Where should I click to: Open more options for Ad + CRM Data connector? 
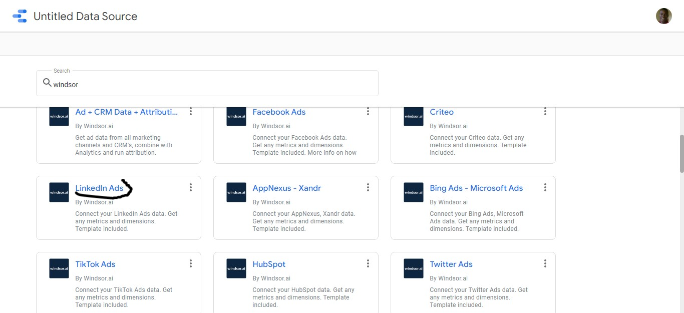pos(191,111)
